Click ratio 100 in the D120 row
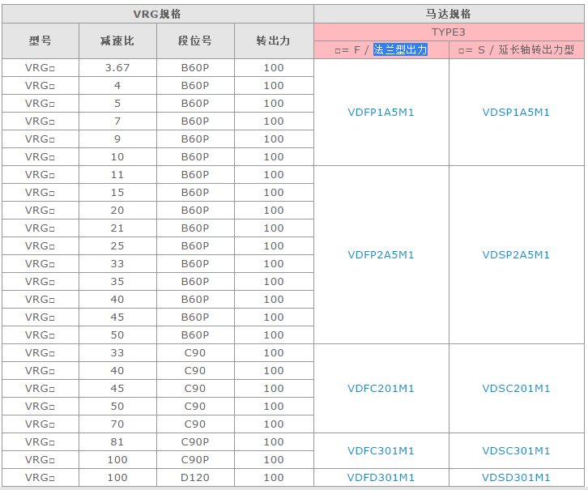The width and height of the screenshot is (588, 490). [117, 477]
